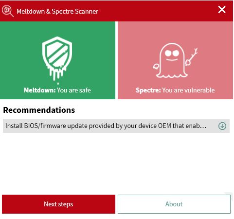Click the drips under the Meltdown shield
The width and height of the screenshot is (234, 219).
click(x=56, y=73)
